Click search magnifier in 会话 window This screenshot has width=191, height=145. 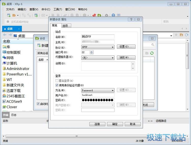coord(153,45)
